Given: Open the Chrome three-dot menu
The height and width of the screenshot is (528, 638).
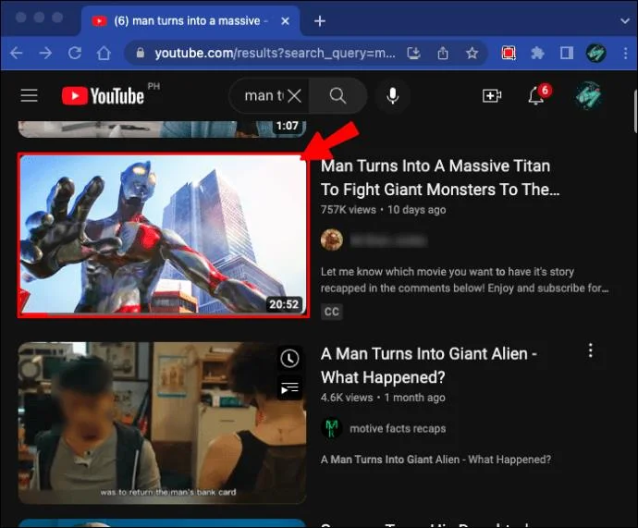Looking at the screenshot, I should point(626,53).
